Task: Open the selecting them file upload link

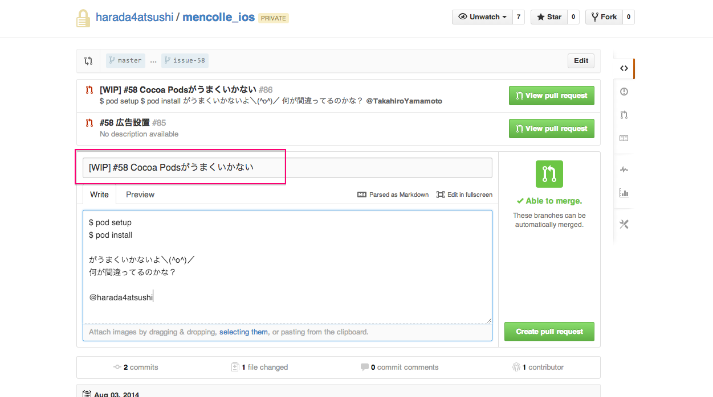Action: [x=243, y=332]
